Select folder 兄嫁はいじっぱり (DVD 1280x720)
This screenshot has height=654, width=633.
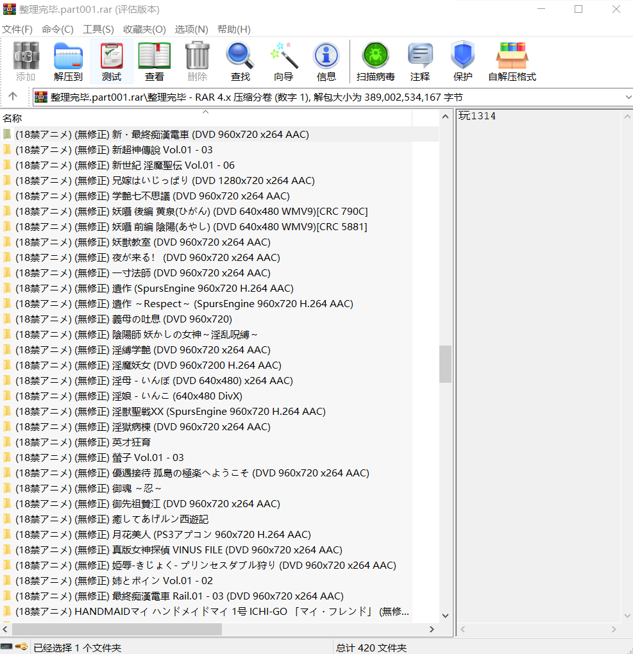tap(165, 181)
